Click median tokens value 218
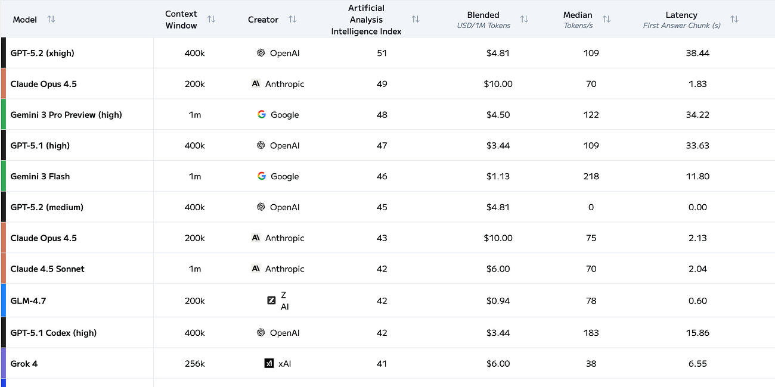 click(591, 176)
